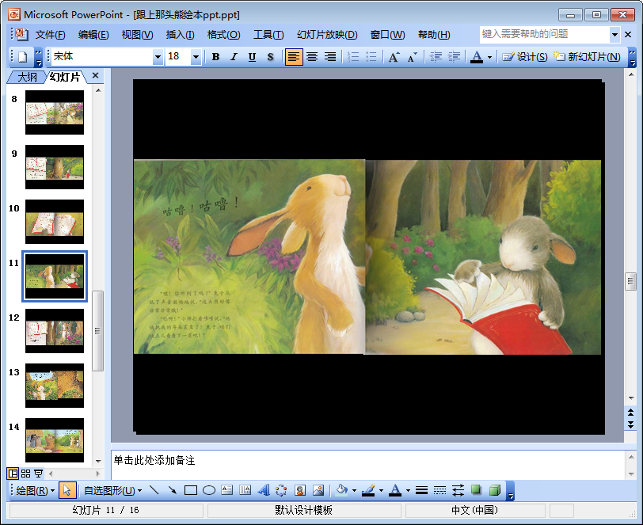Viewport: 643px width, 525px height.
Task: Apply font color from the formatting toolbar
Action: coord(477,56)
